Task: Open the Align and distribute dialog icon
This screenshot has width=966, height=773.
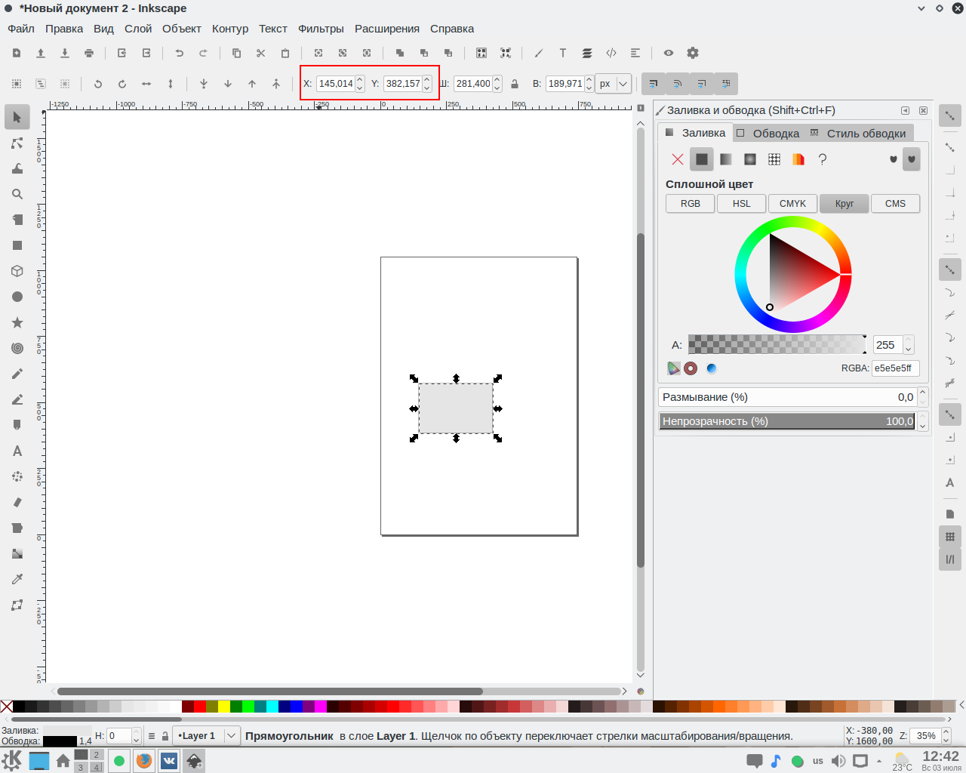Action: pos(635,53)
